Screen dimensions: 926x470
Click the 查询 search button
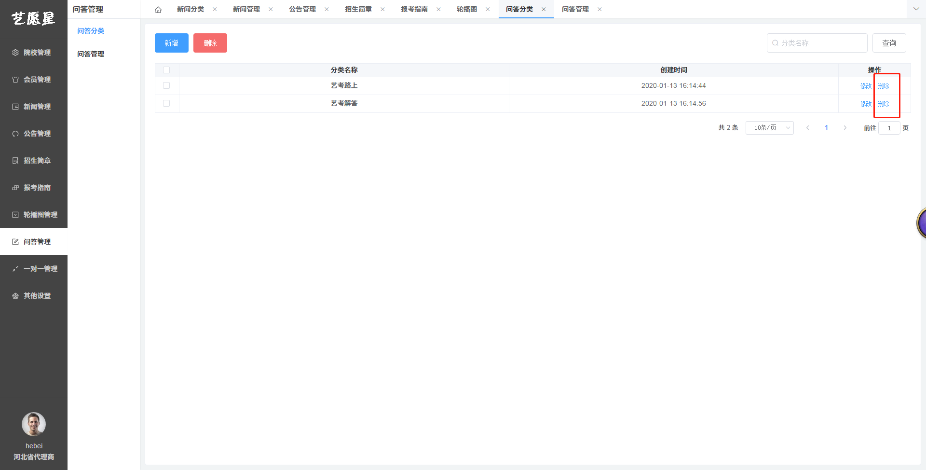889,43
